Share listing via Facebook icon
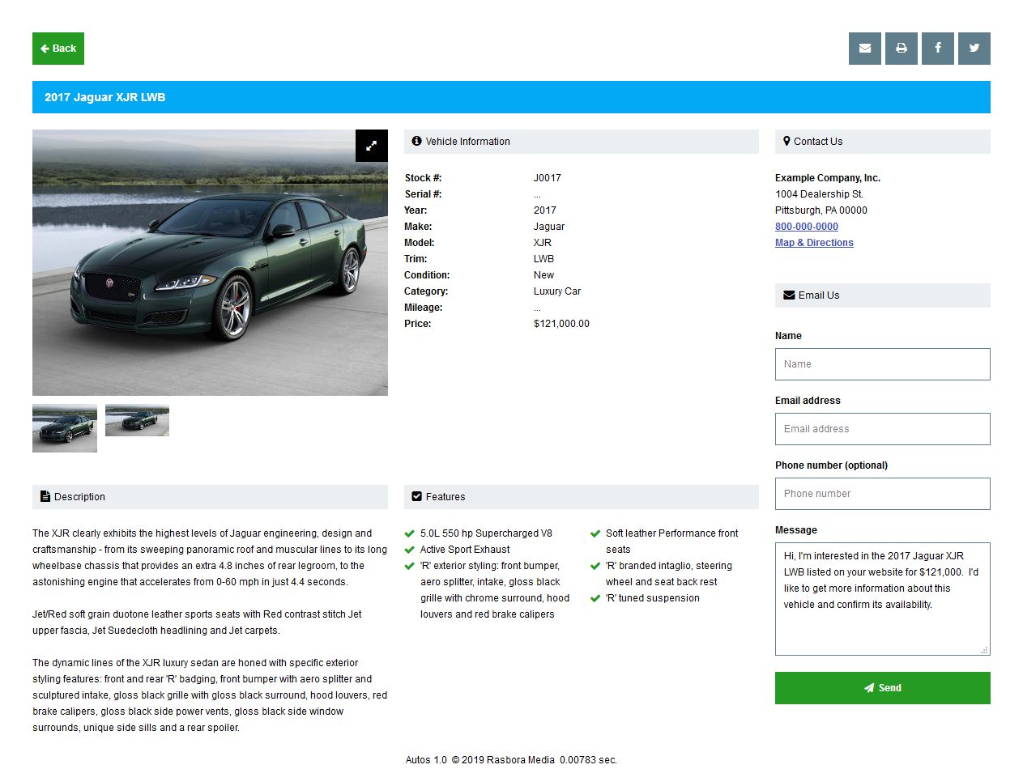 937,49
